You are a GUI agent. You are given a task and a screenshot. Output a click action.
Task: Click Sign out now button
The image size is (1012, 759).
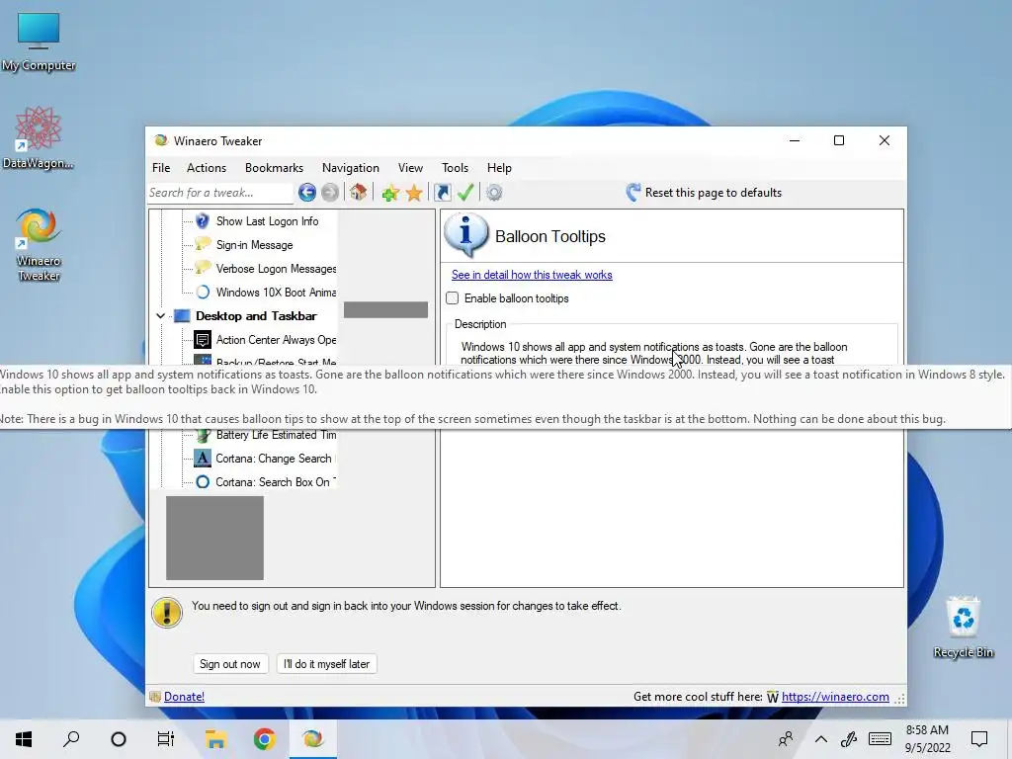(229, 664)
